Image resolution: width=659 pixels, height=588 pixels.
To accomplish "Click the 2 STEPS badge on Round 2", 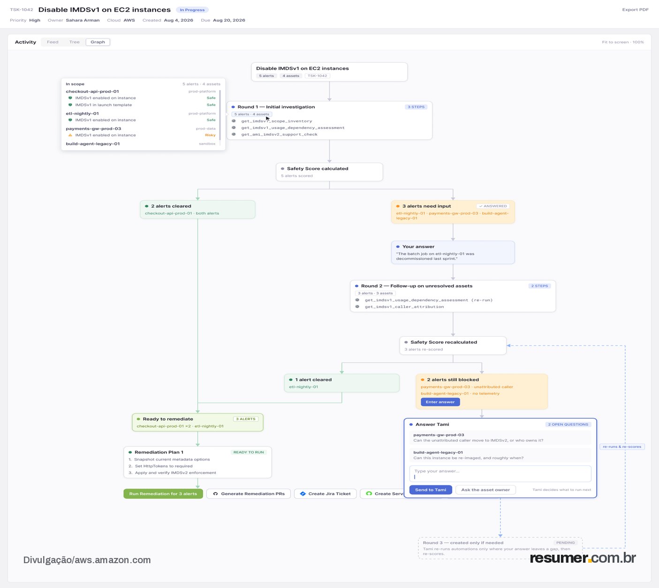I will (540, 286).
